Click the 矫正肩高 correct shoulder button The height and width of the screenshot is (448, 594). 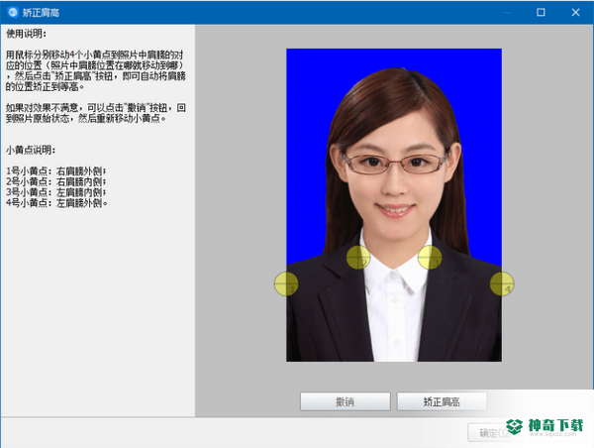click(x=442, y=401)
